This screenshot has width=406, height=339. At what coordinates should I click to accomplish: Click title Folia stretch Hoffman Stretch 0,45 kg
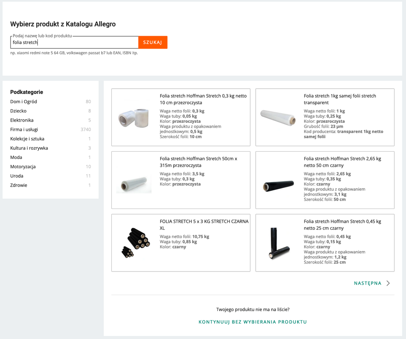pyautogui.click(x=343, y=224)
